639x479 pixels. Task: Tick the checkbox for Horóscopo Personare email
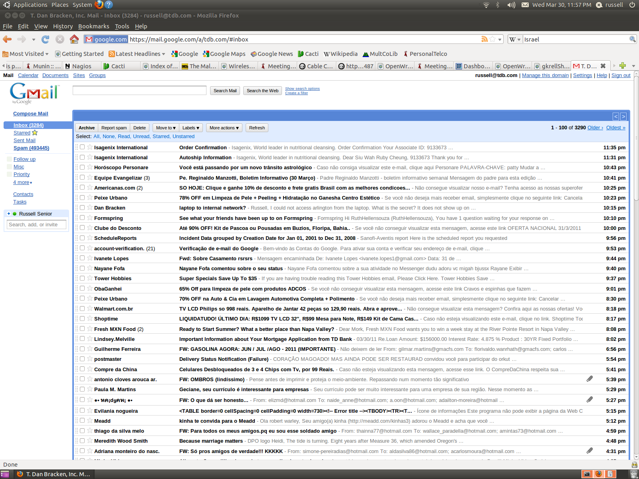pyautogui.click(x=82, y=167)
